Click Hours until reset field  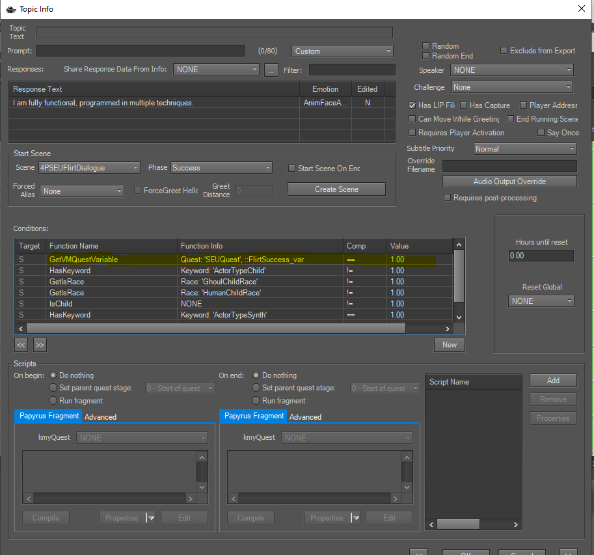541,256
